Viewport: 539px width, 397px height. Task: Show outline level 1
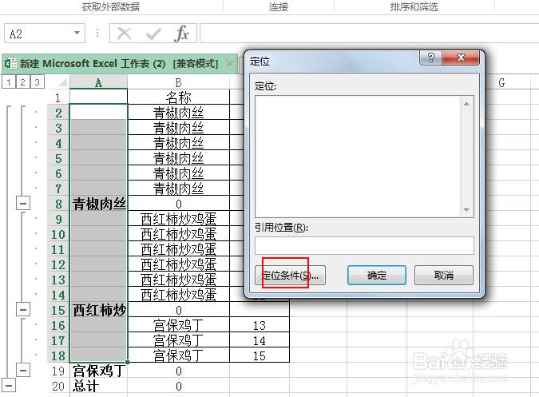[x=9, y=82]
